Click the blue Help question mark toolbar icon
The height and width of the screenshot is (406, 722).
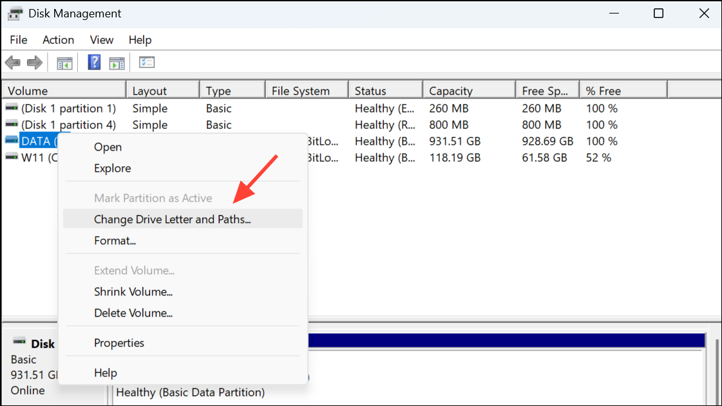pyautogui.click(x=93, y=62)
